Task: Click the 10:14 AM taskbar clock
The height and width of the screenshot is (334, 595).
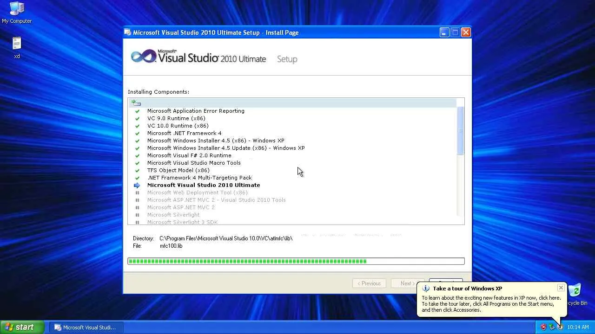Action: pyautogui.click(x=578, y=328)
